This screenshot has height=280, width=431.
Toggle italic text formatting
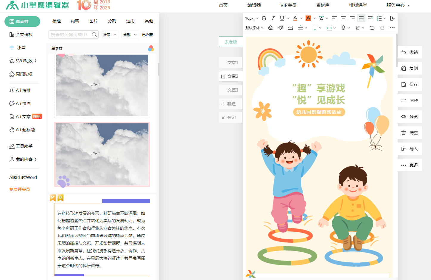(273, 18)
